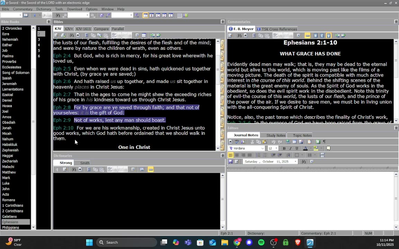Open TSK Cross References tab

(x=277, y=29)
